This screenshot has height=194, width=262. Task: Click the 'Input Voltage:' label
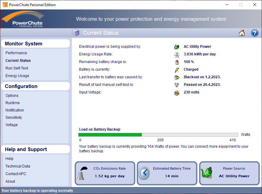click(90, 92)
